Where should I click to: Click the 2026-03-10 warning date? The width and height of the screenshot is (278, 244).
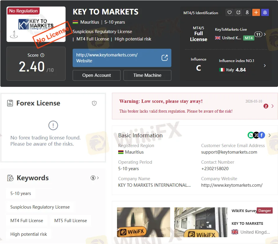pos(253,101)
